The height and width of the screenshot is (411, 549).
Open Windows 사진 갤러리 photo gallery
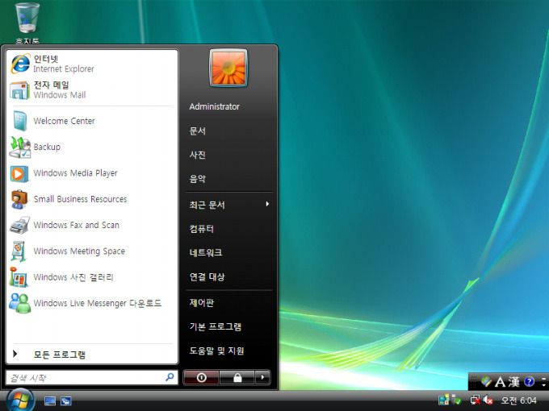pos(92,277)
